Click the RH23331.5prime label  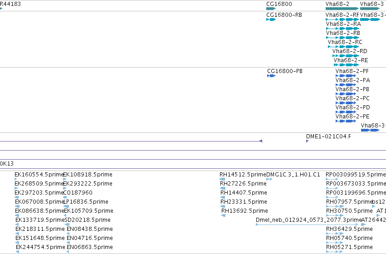click(244, 202)
